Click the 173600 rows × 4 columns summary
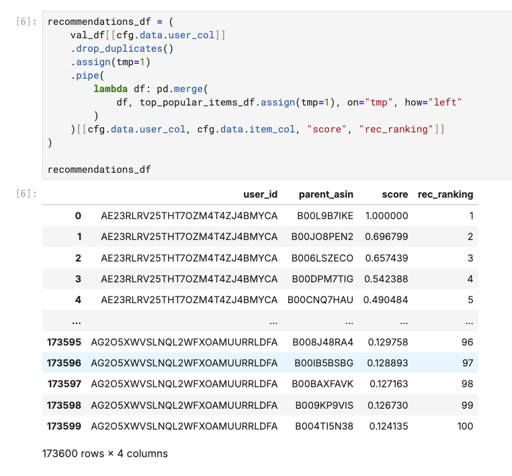This screenshot has height=476, width=512. [105, 453]
